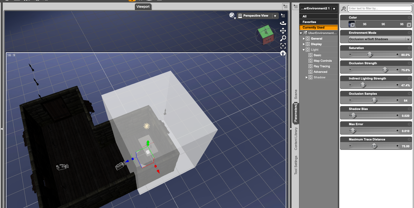Viewport: 414px width, 208px height.
Task: Open the Color property gear settings
Action: (409, 17)
